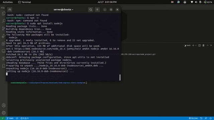Open the File menu in VS Code

(x=3, y=8)
